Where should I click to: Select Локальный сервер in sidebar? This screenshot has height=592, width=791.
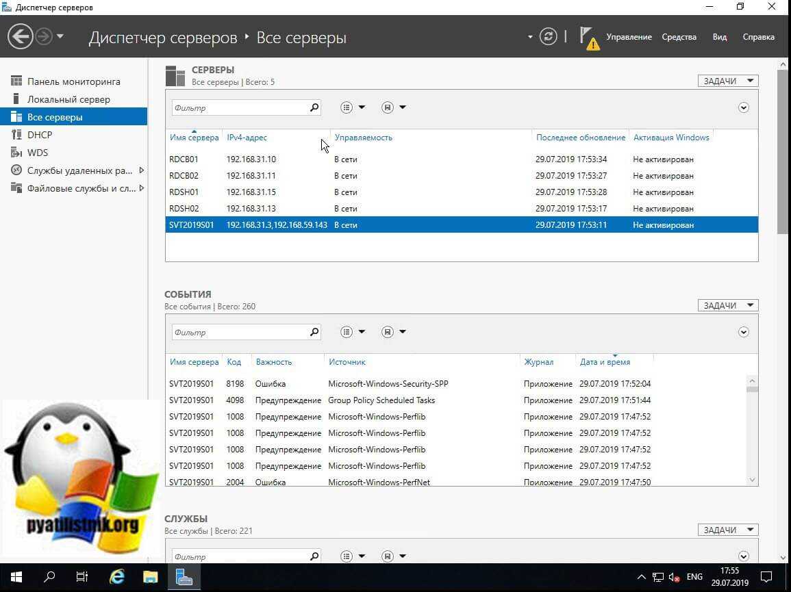68,99
